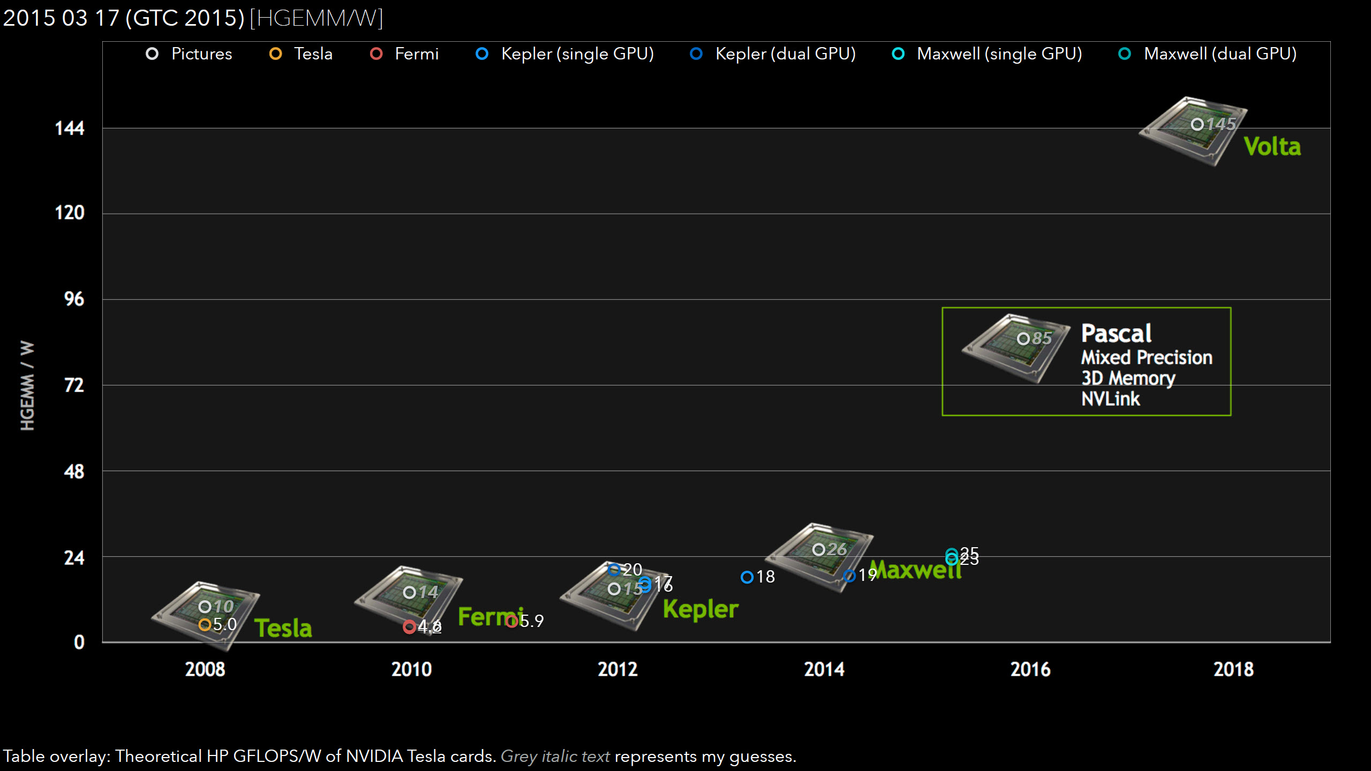
Task: Click the green Volta label
Action: [1272, 147]
